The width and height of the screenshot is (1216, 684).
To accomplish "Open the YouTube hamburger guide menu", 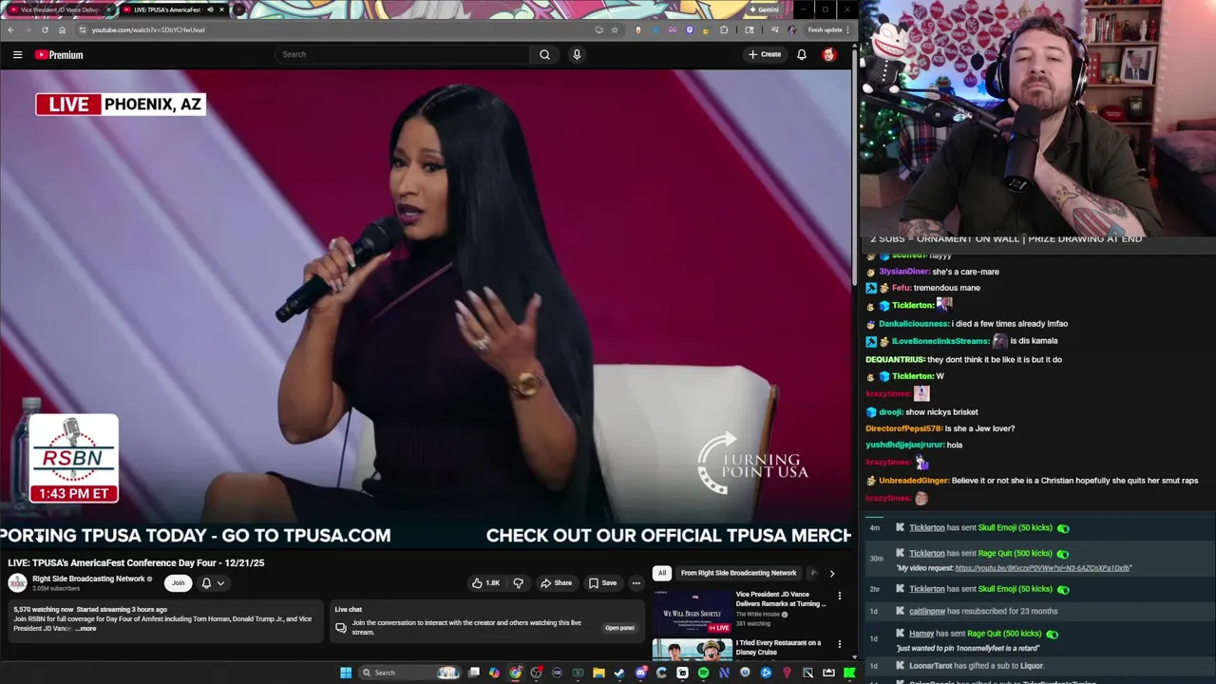I will 17,55.
